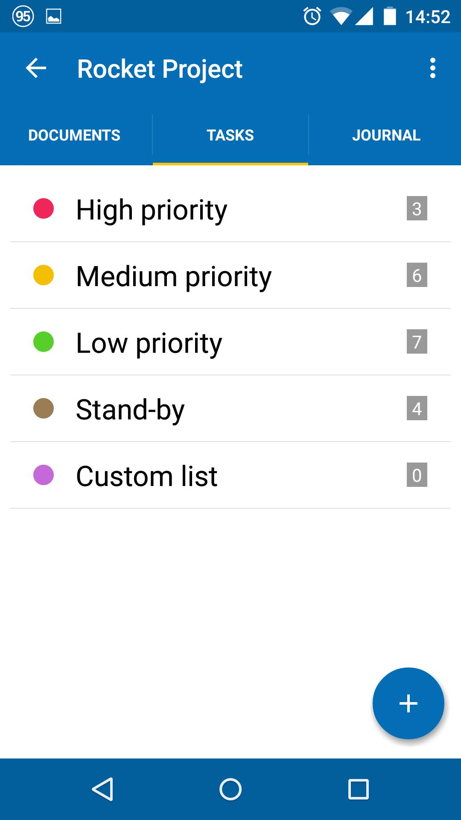Image resolution: width=461 pixels, height=820 pixels.
Task: Open recent apps square button
Action: coord(359,789)
